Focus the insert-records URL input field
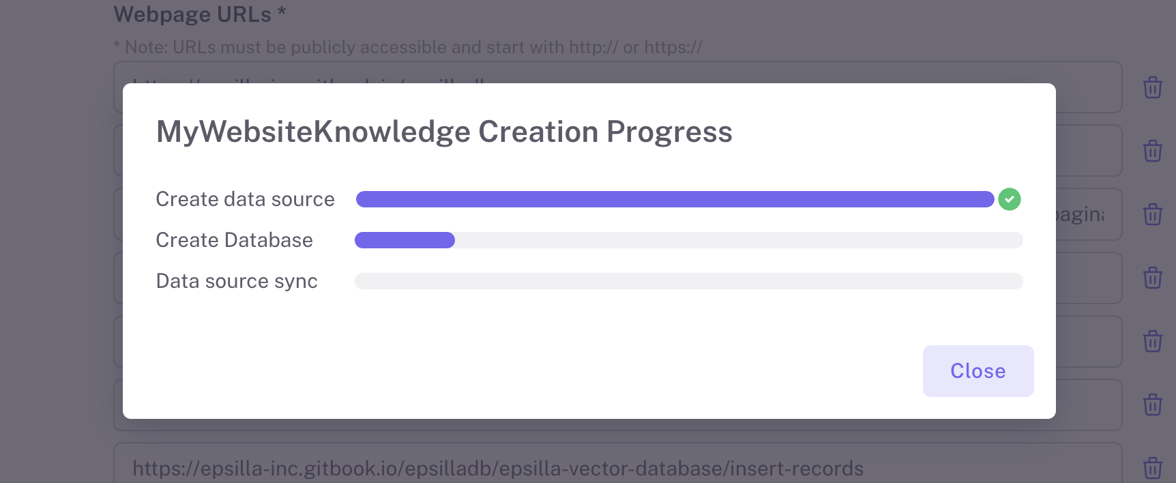 pyautogui.click(x=614, y=468)
